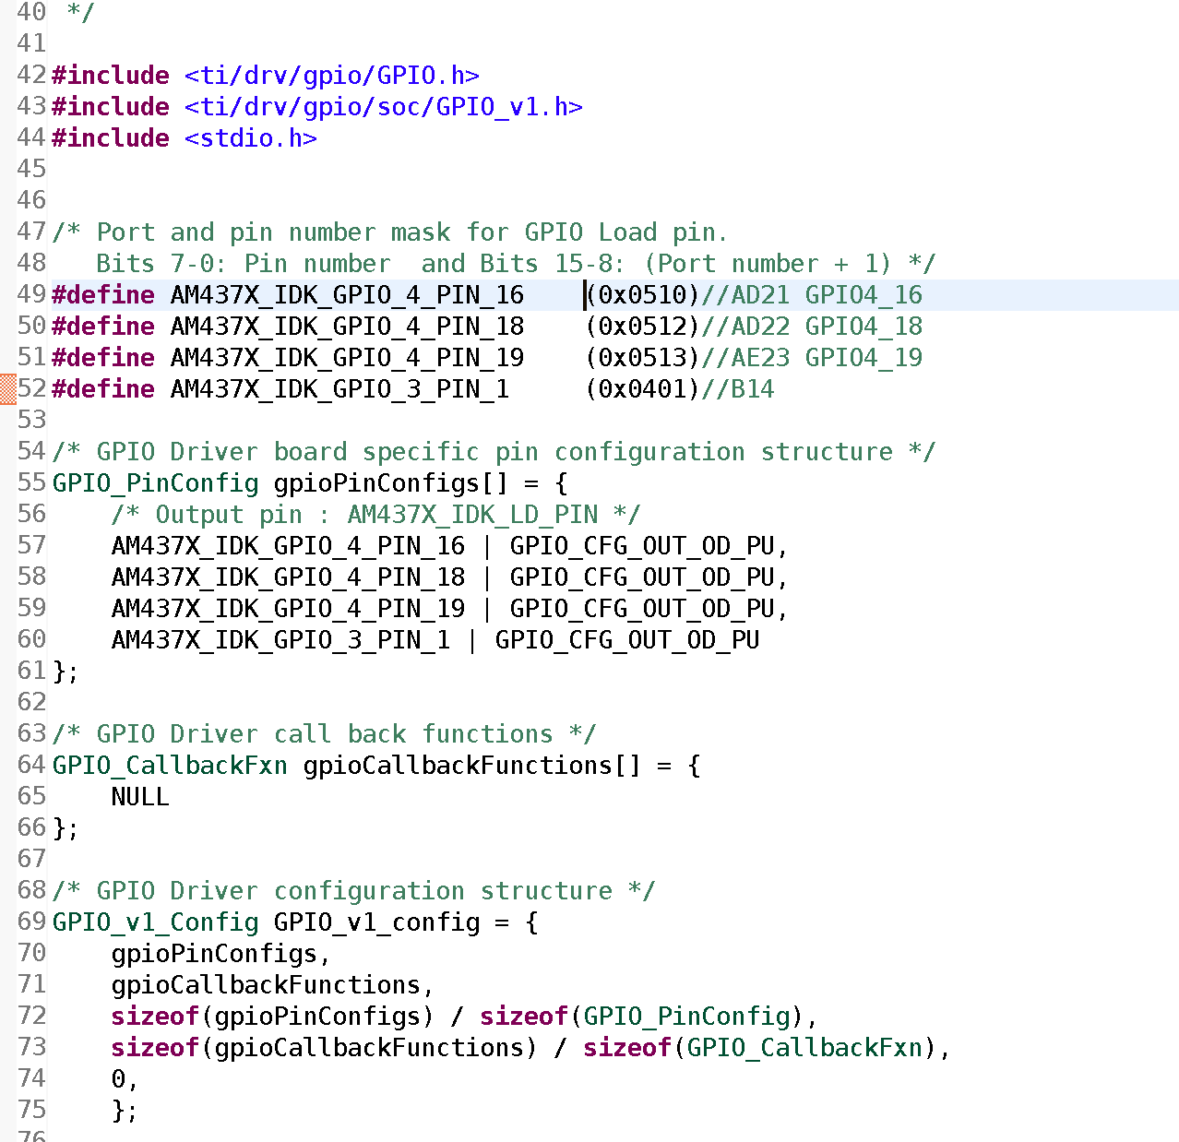This screenshot has width=1179, height=1142.
Task: Click the comment Output pin : AM437X_IDK_LD_PIN
Action: click(375, 515)
